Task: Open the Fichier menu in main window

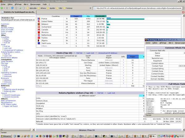Action: [x=3, y=4]
